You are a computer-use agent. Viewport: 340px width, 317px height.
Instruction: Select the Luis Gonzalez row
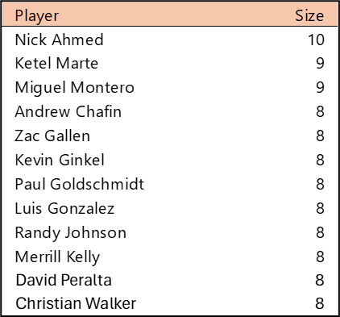pos(170,209)
